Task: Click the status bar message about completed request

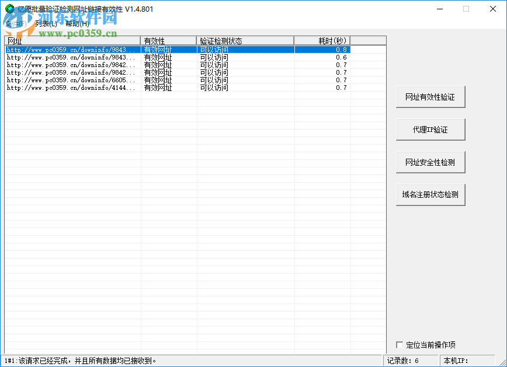Action: click(x=82, y=361)
